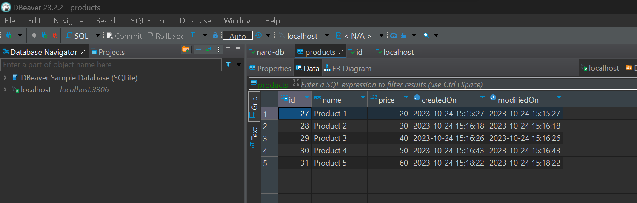Viewport: 637px width, 203px height.
Task: Click the navigator filter funnel icon
Action: pyautogui.click(x=229, y=65)
